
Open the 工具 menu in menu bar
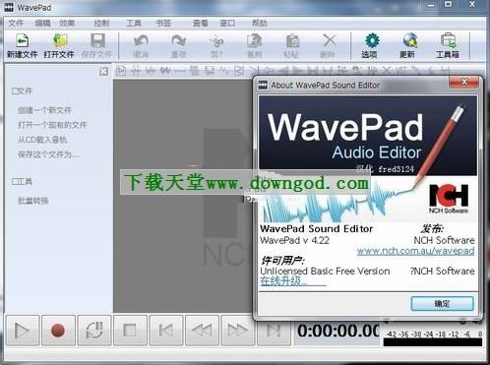tap(134, 24)
